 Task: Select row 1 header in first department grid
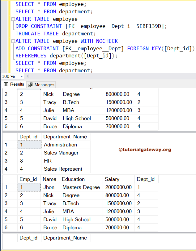(10, 145)
